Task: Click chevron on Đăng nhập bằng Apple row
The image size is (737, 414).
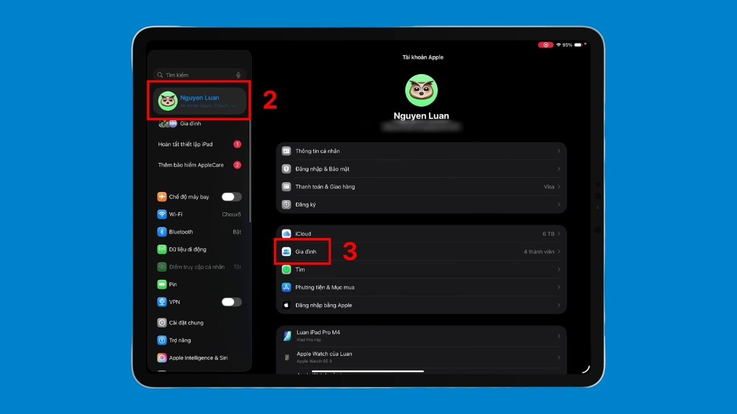Action: pos(559,305)
